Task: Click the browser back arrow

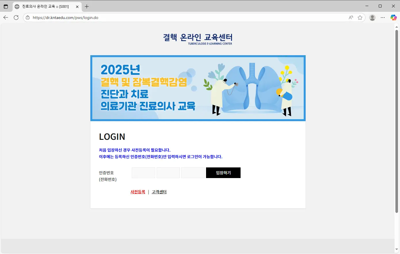Action: click(6, 18)
